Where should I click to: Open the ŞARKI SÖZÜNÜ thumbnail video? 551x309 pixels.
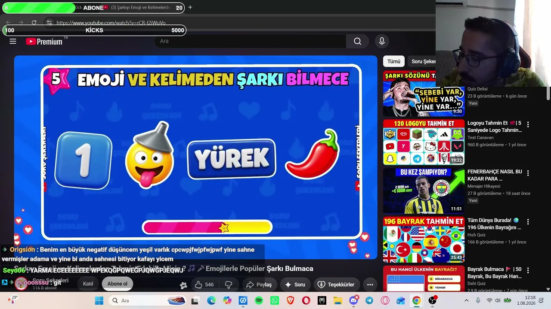point(424,94)
